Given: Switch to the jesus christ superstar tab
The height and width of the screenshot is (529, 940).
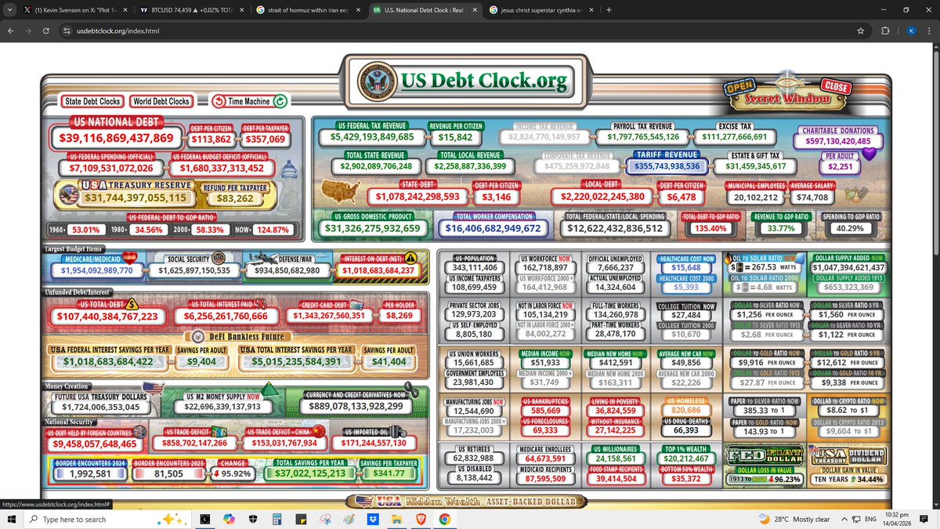Looking at the screenshot, I should [x=540, y=9].
